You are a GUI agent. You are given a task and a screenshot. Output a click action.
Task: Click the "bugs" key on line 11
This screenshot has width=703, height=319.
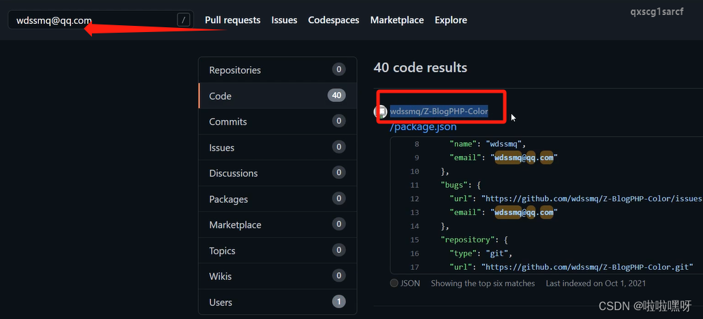(x=454, y=185)
